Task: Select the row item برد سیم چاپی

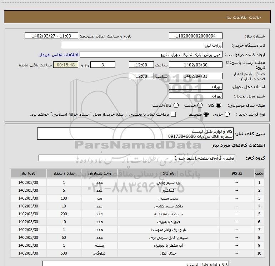Action: point(168,182)
